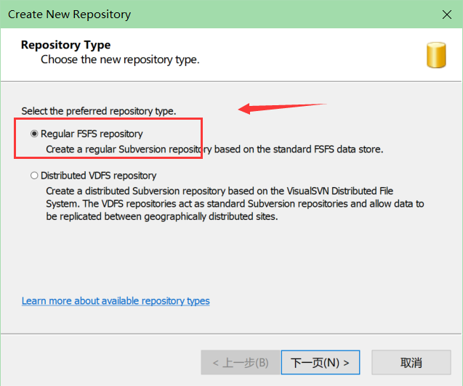Click the 'Repository Type' heading

point(65,45)
